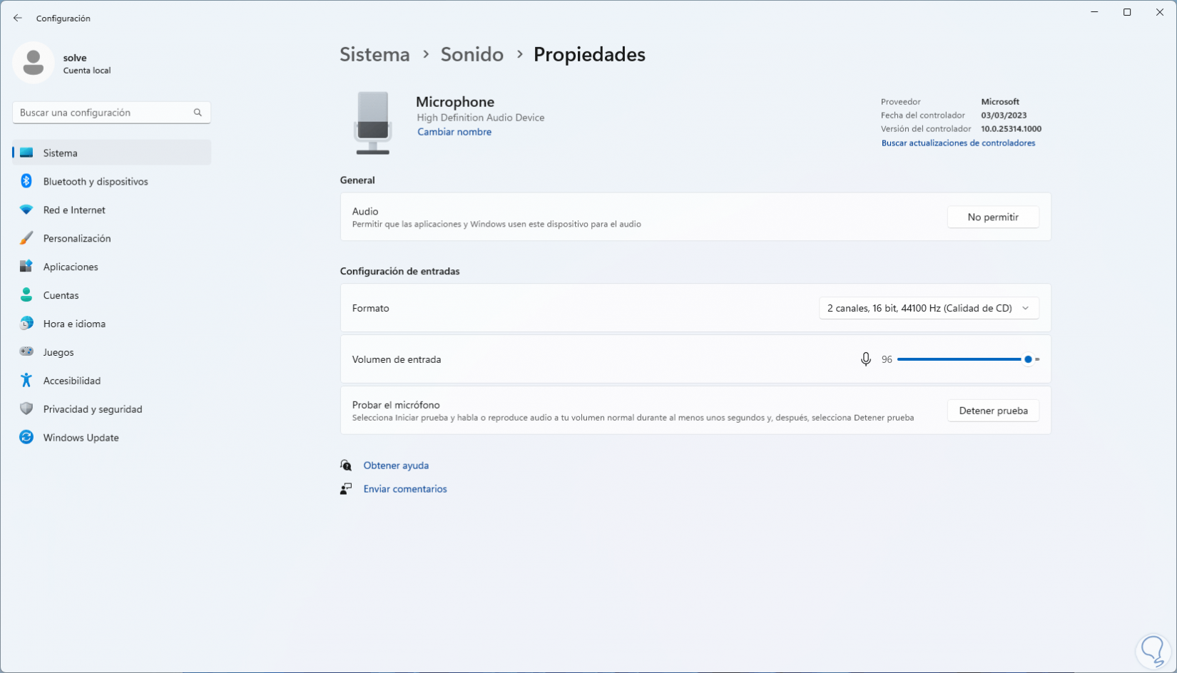The width and height of the screenshot is (1177, 673).
Task: Open the Formato audio quality dropdown
Action: point(928,308)
